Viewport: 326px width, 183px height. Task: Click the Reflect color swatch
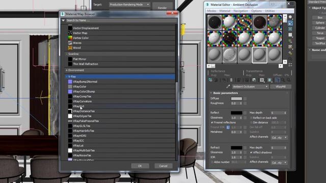click(x=236, y=113)
